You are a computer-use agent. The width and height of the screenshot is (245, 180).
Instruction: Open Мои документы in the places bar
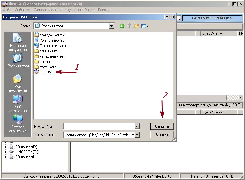click(x=18, y=83)
